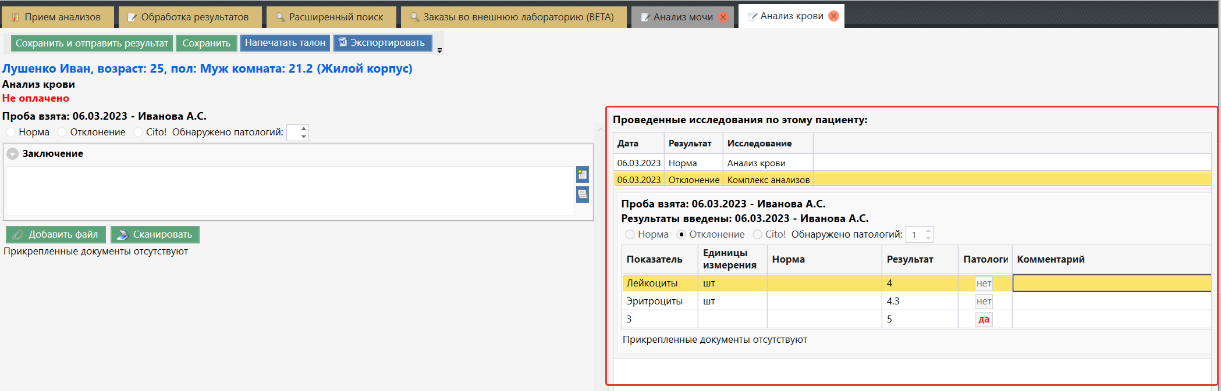
Task: Select Отклонение radio in left form
Action: click(62, 132)
